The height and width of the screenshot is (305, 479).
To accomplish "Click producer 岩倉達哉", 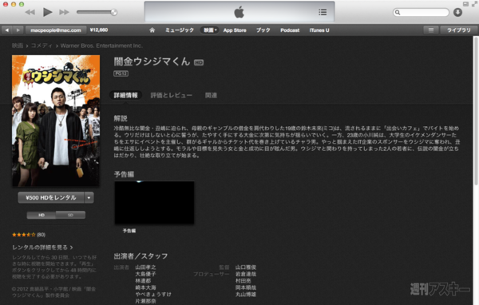I will tap(246, 274).
